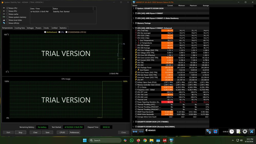Open the Statistics tab
The height and width of the screenshot is (144, 256).
pyautogui.click(x=63, y=28)
